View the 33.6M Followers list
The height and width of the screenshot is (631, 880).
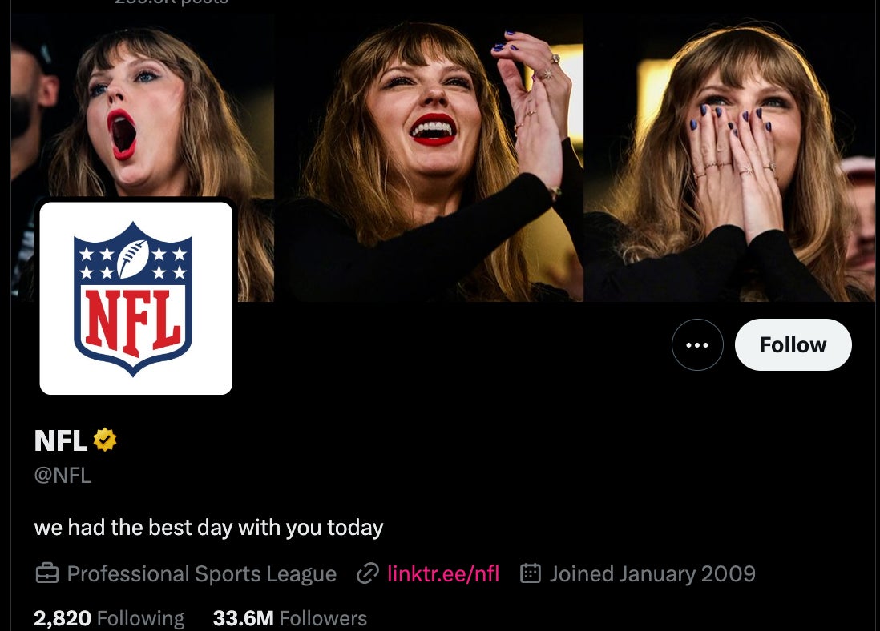(289, 618)
